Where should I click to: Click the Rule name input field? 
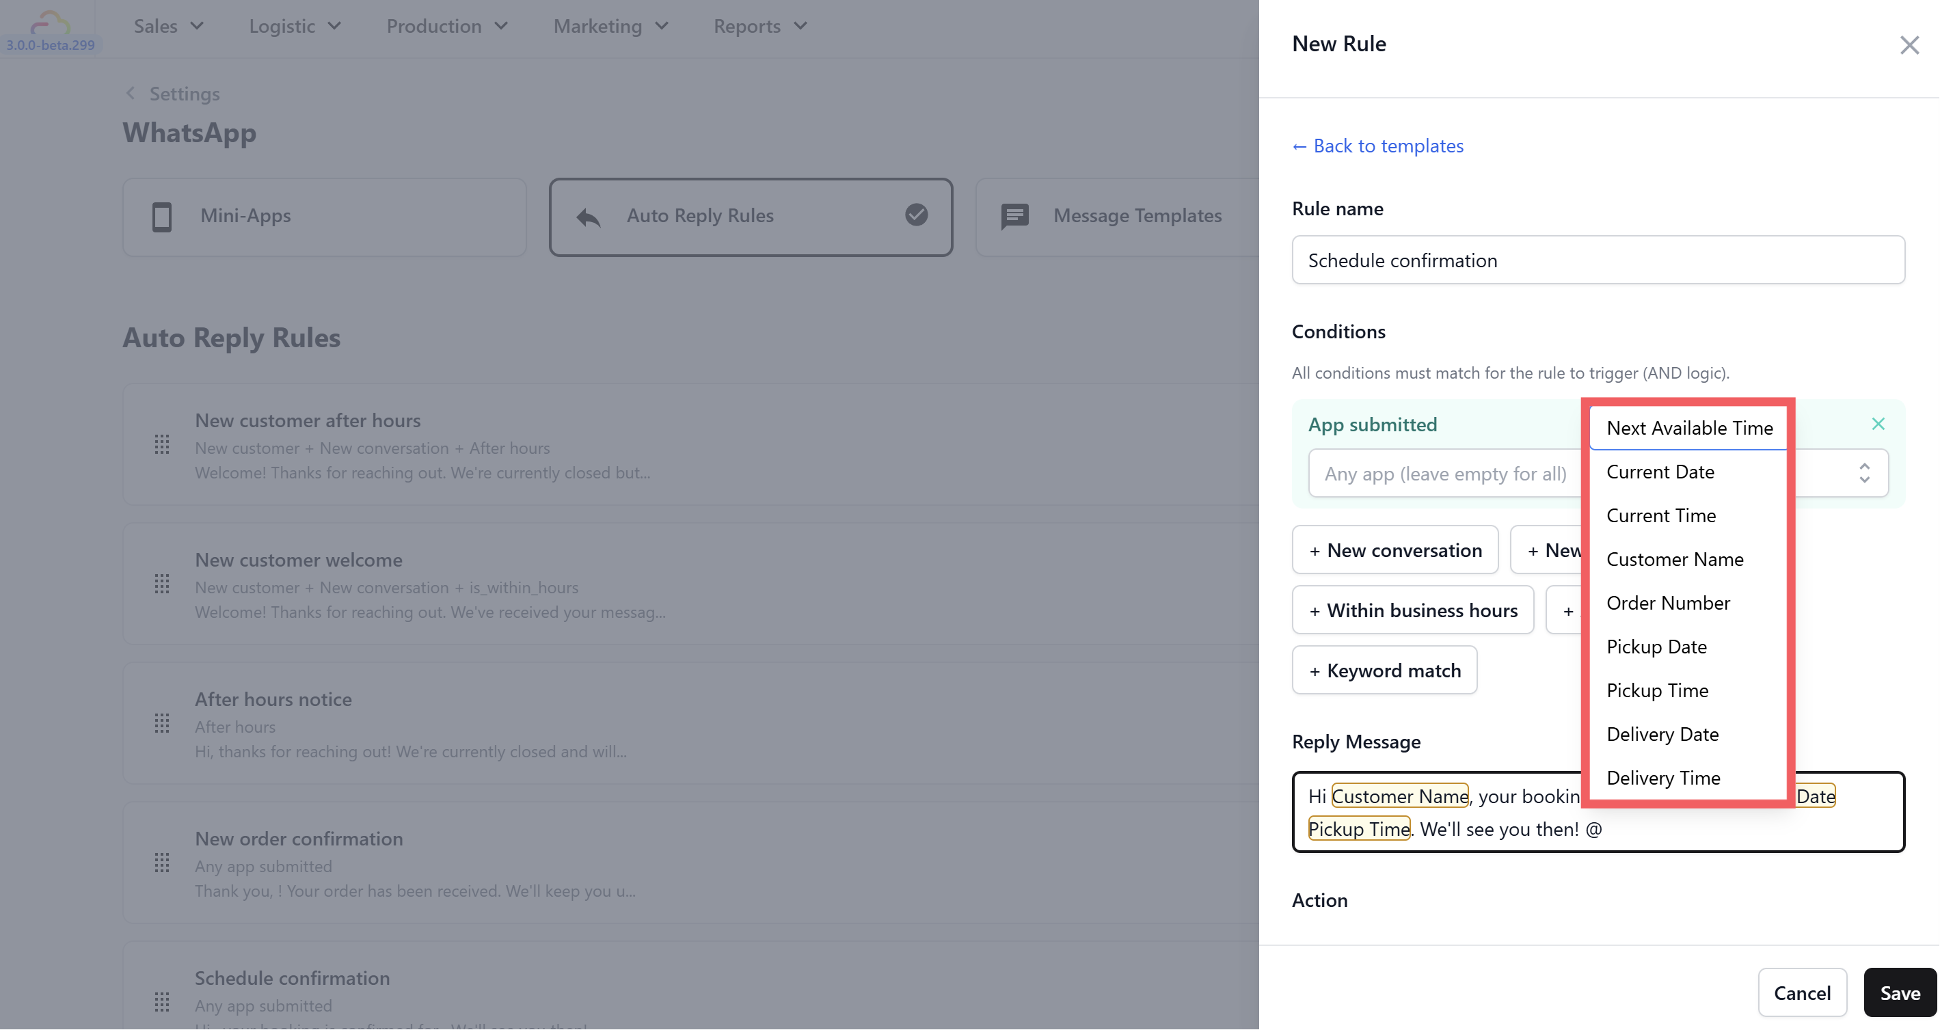(1598, 260)
